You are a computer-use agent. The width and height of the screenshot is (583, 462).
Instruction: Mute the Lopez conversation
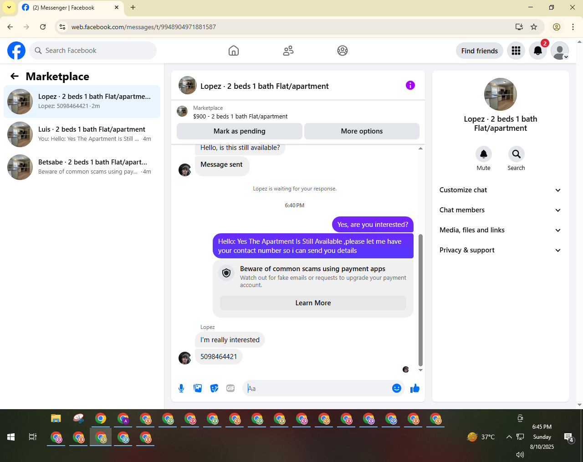[x=484, y=154]
